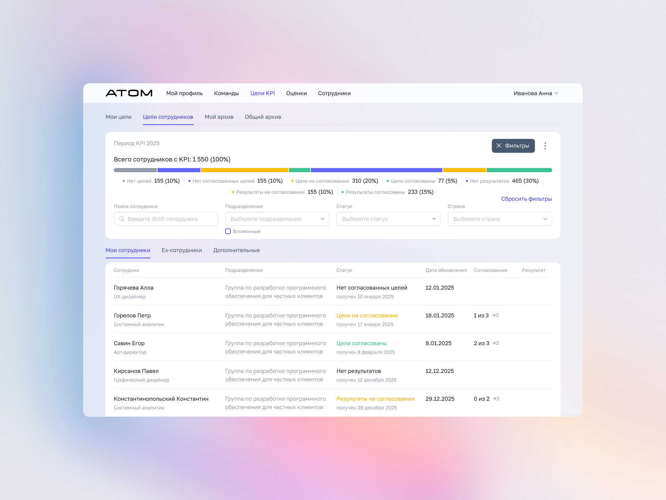666x500 pixels.
Task: Expand the Подразделение dropdown
Action: click(277, 219)
